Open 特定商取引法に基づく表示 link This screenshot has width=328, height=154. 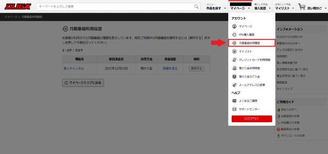tap(292, 69)
